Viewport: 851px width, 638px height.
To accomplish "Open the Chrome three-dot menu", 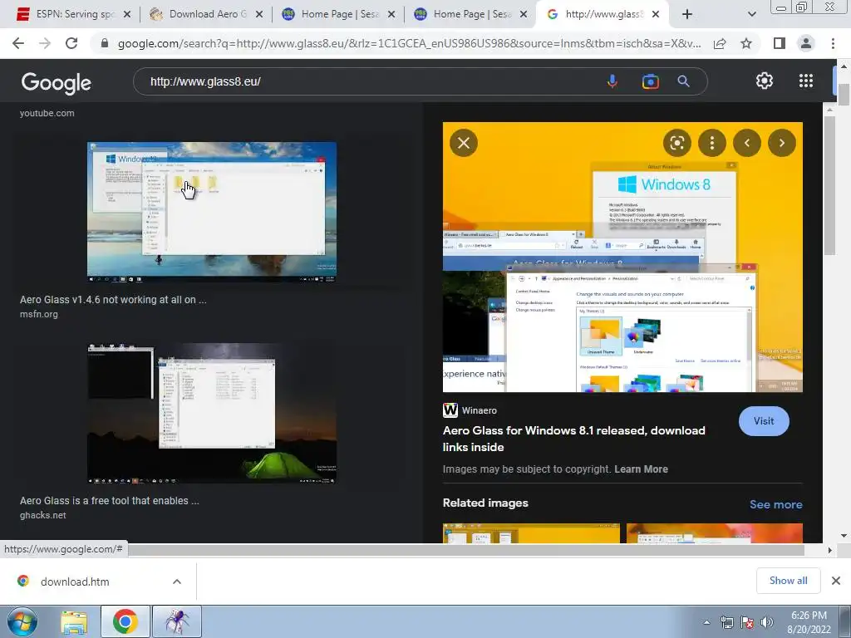I will (x=833, y=43).
